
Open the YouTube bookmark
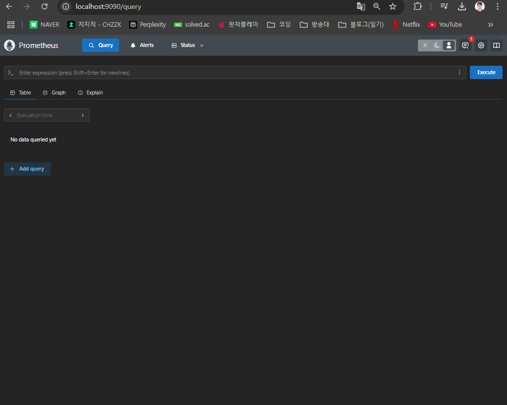(445, 25)
